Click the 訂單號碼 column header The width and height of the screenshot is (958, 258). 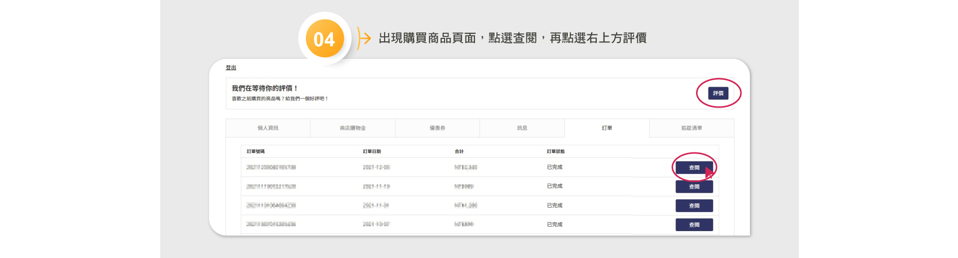point(255,151)
